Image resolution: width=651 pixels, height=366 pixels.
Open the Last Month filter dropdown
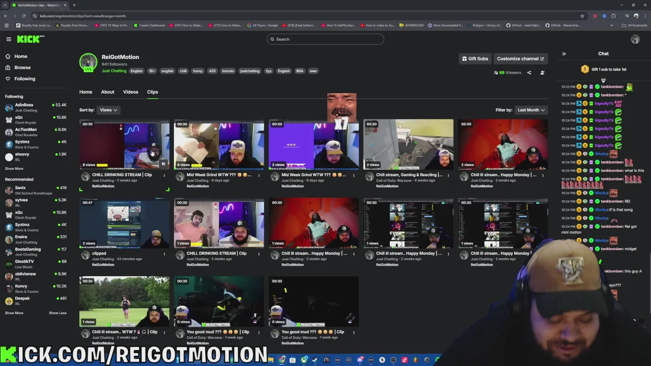[531, 110]
